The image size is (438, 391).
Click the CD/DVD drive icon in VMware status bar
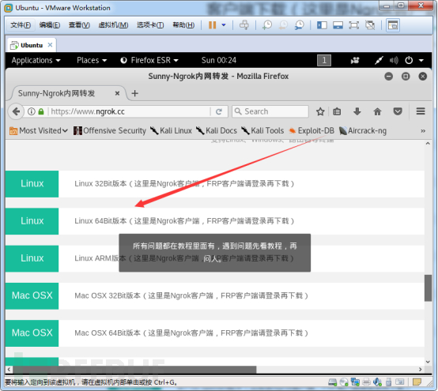click(x=344, y=382)
